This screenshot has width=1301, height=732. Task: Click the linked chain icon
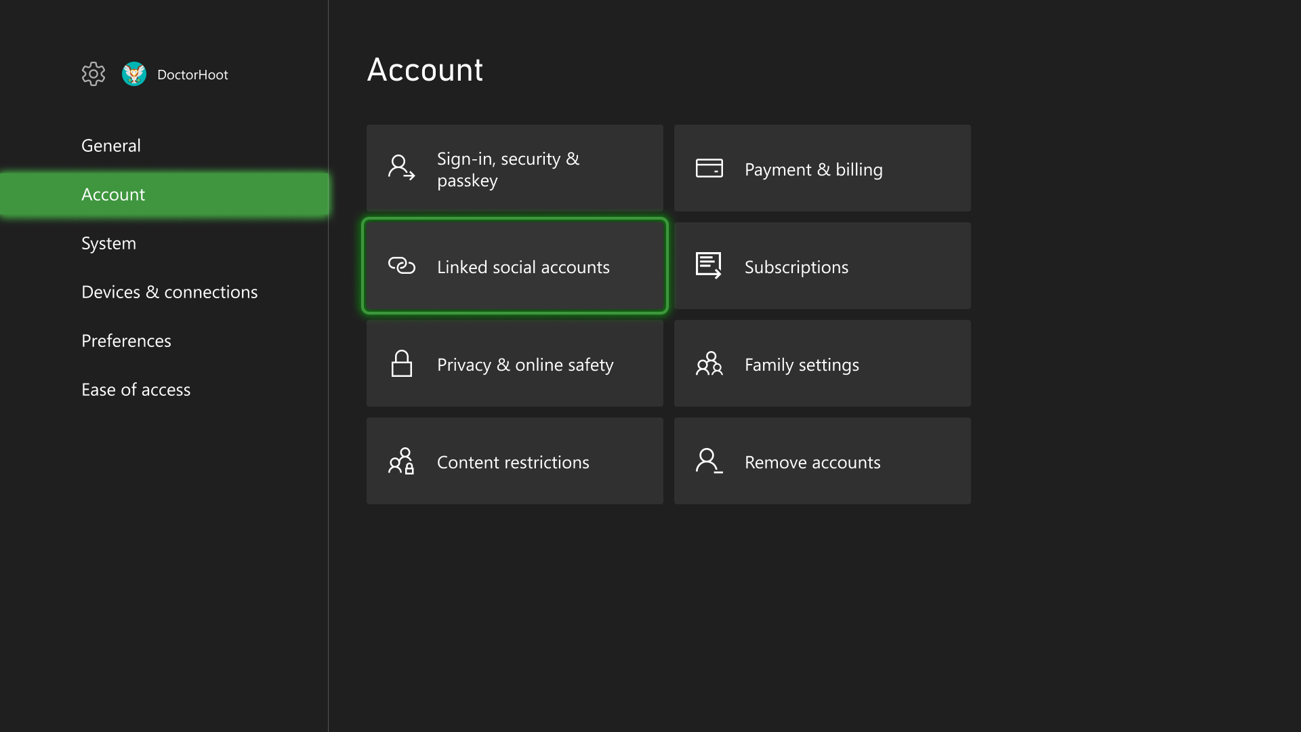click(x=401, y=266)
